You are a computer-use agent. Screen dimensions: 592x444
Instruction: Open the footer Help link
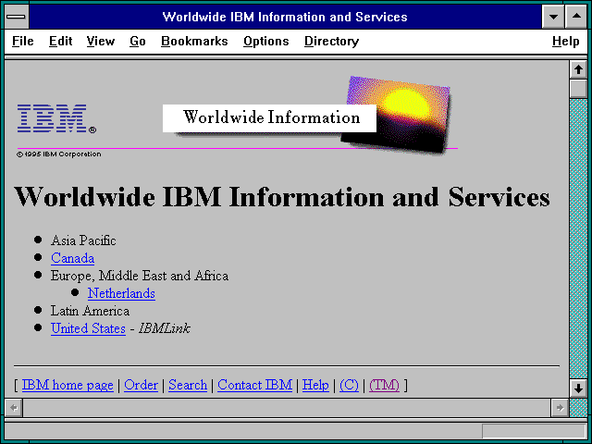[315, 385]
